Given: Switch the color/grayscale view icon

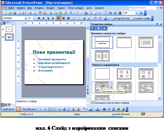Looking at the screenshot, I should tap(120, 13).
